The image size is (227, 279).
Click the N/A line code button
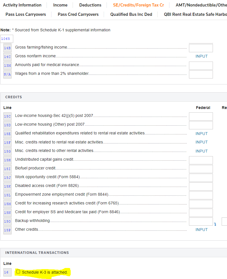click(x=7, y=74)
